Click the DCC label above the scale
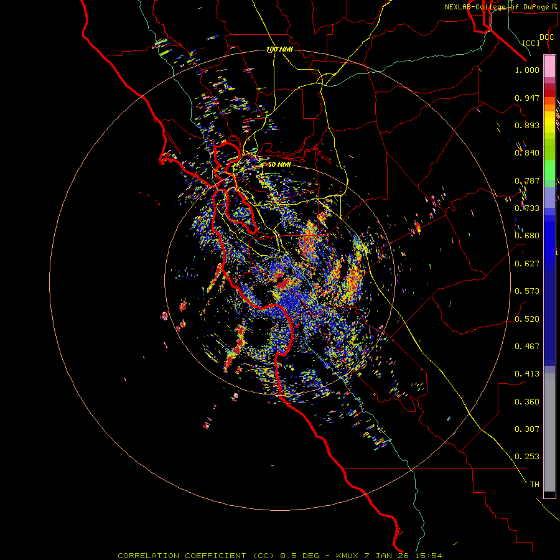The width and height of the screenshot is (560, 560). 546,37
